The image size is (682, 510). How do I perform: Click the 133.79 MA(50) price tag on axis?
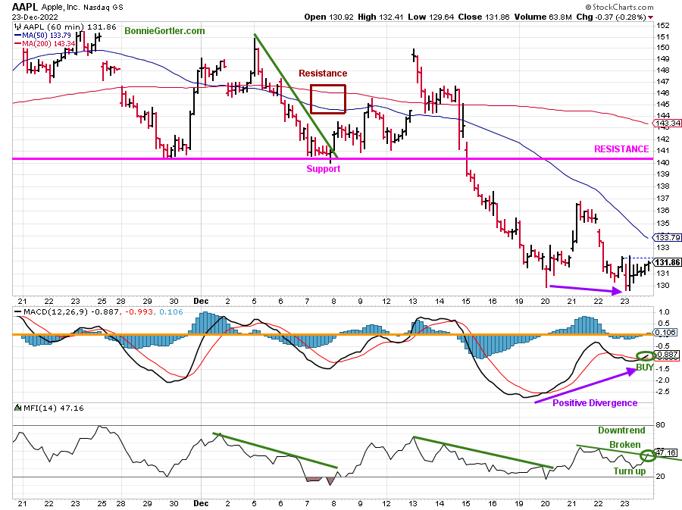(x=668, y=237)
